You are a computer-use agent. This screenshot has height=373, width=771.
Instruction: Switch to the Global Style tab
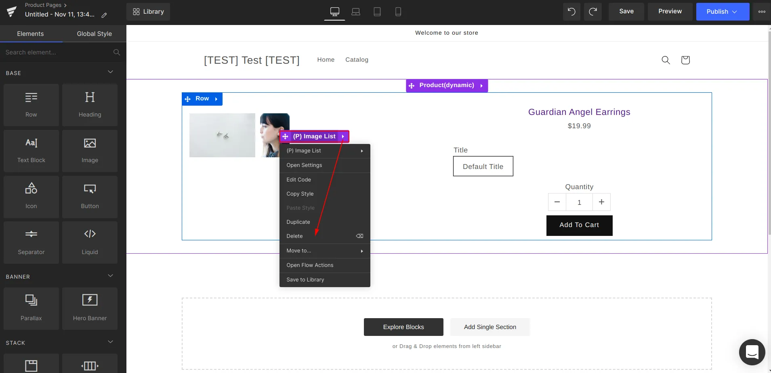[94, 34]
